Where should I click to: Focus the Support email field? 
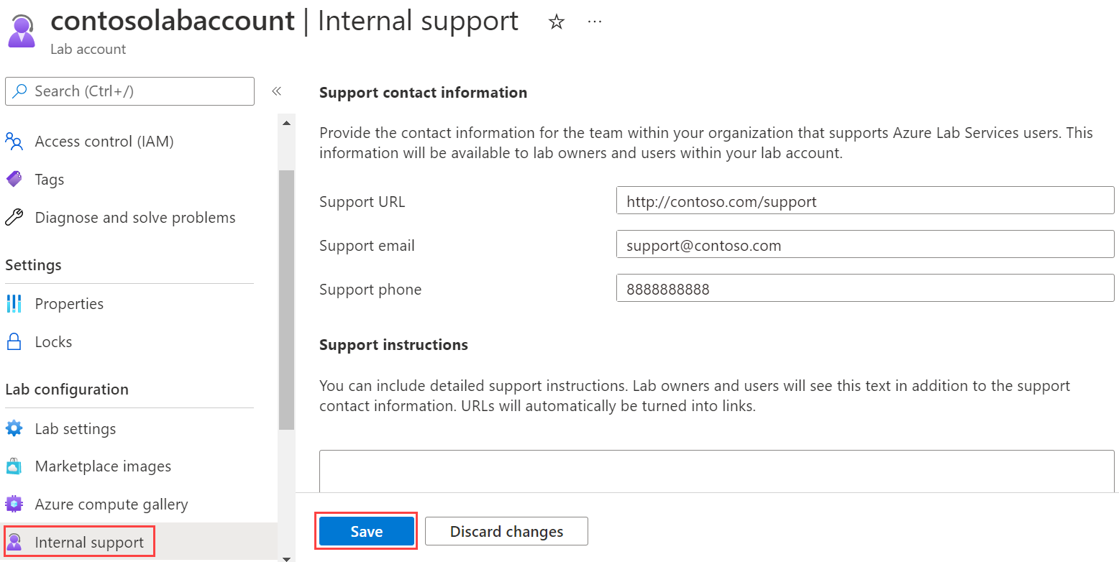tap(865, 244)
